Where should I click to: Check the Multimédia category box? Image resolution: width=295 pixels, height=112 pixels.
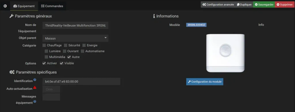tap(46, 57)
